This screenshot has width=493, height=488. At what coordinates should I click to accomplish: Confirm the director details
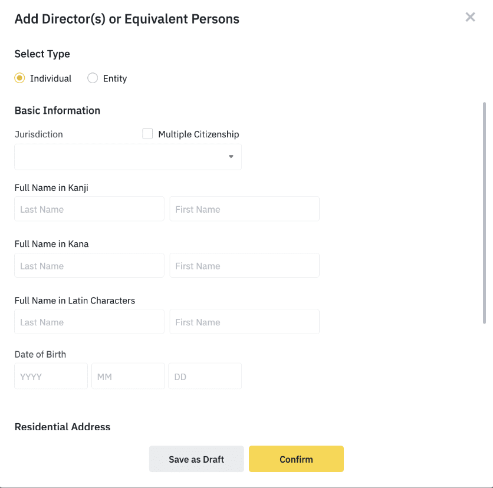click(296, 459)
